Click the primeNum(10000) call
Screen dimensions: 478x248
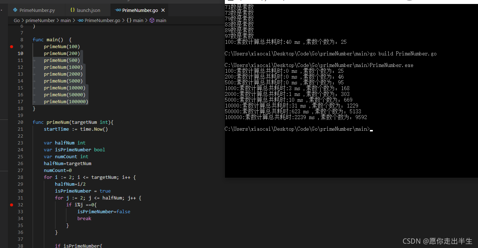pyautogui.click(x=65, y=88)
